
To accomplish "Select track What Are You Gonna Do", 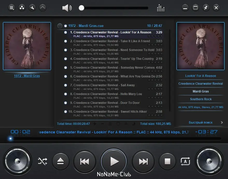I will 115,78.
